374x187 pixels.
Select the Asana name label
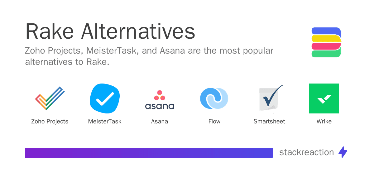160,122
